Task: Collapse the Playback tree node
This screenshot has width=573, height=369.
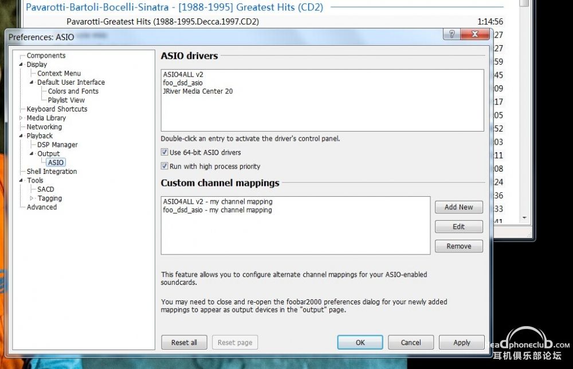Action: point(21,136)
